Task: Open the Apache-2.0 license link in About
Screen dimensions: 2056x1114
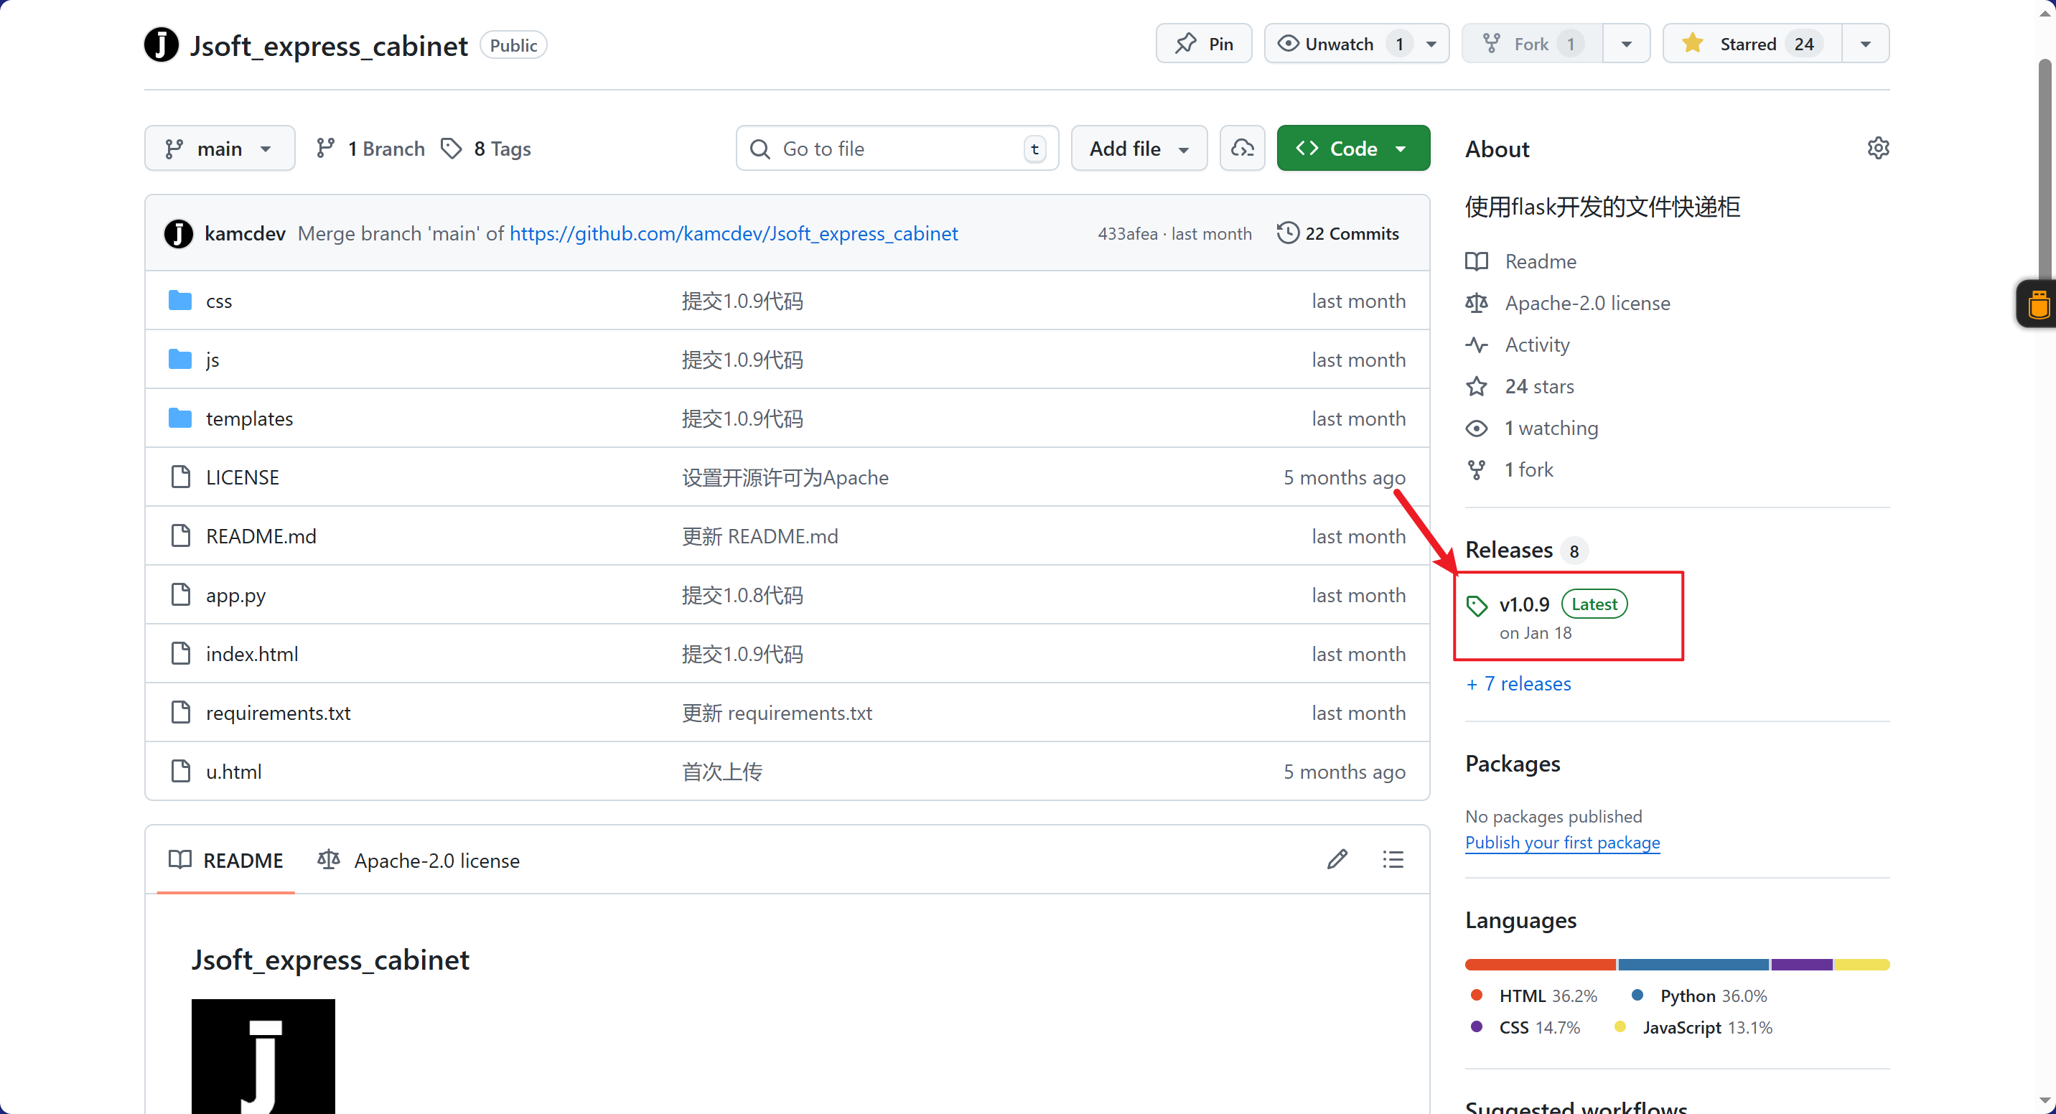Action: (1568, 303)
